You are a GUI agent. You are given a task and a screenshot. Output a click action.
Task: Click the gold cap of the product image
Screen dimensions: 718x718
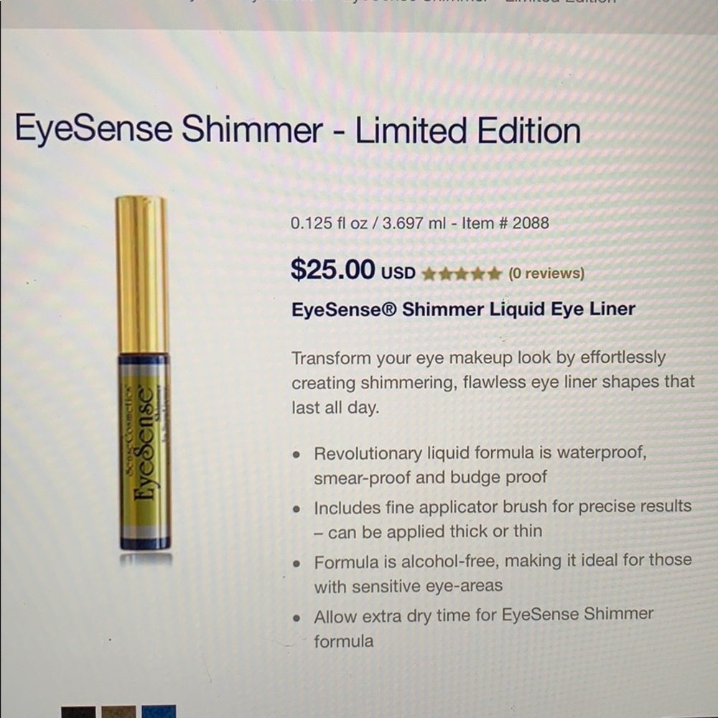click(x=141, y=273)
